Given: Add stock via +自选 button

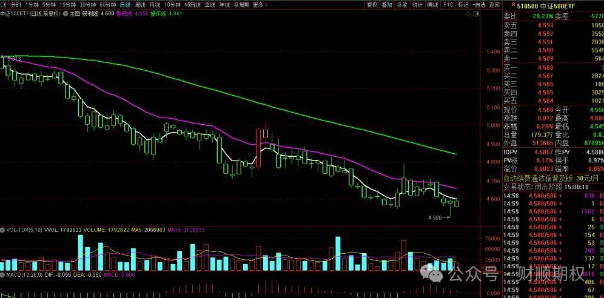Looking at the screenshot, I should pyautogui.click(x=479, y=5).
